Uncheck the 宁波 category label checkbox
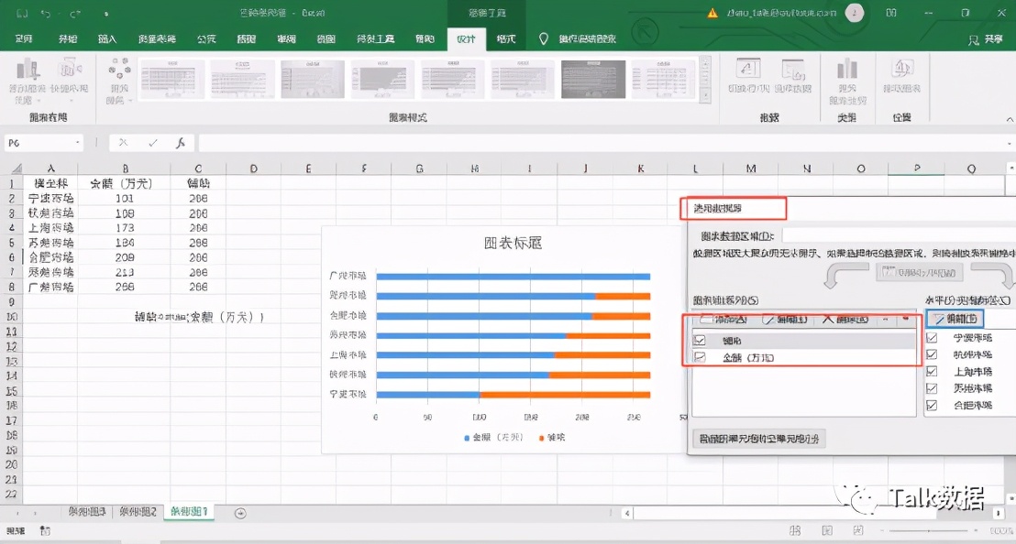The image size is (1016, 544). [x=932, y=338]
